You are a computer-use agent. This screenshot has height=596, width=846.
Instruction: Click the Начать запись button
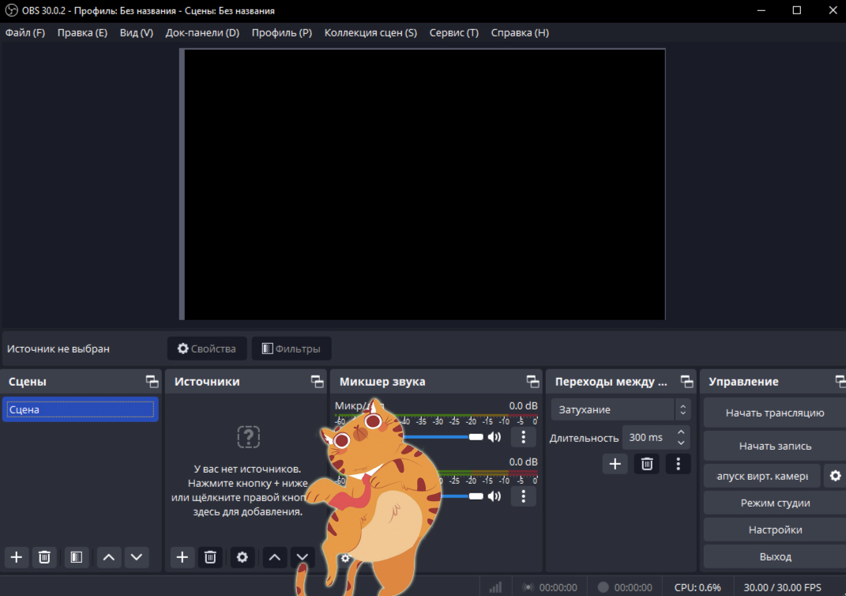[x=774, y=446]
